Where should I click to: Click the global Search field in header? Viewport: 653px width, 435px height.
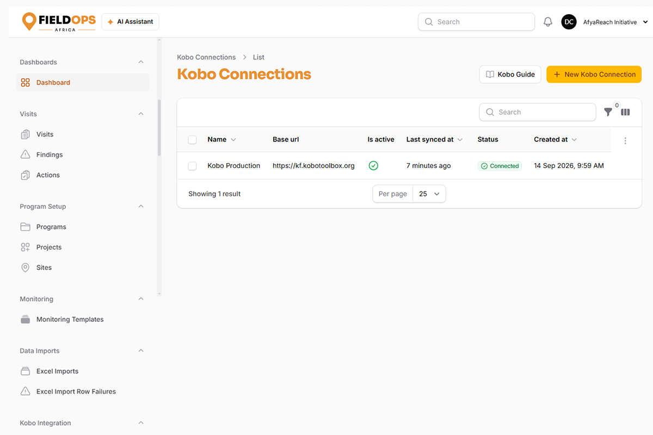[476, 22]
